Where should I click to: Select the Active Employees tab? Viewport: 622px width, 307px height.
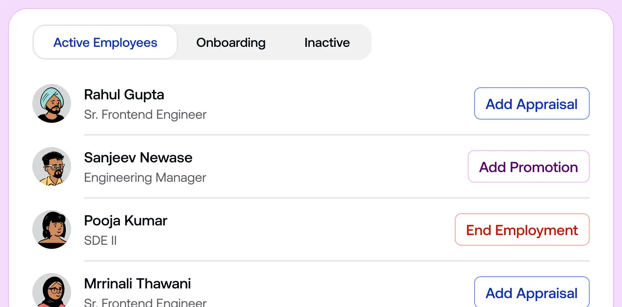105,42
